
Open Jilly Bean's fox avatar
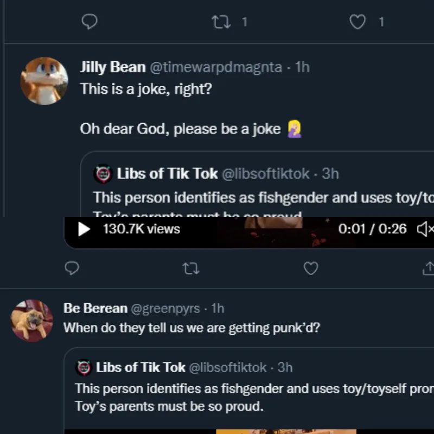point(44,81)
